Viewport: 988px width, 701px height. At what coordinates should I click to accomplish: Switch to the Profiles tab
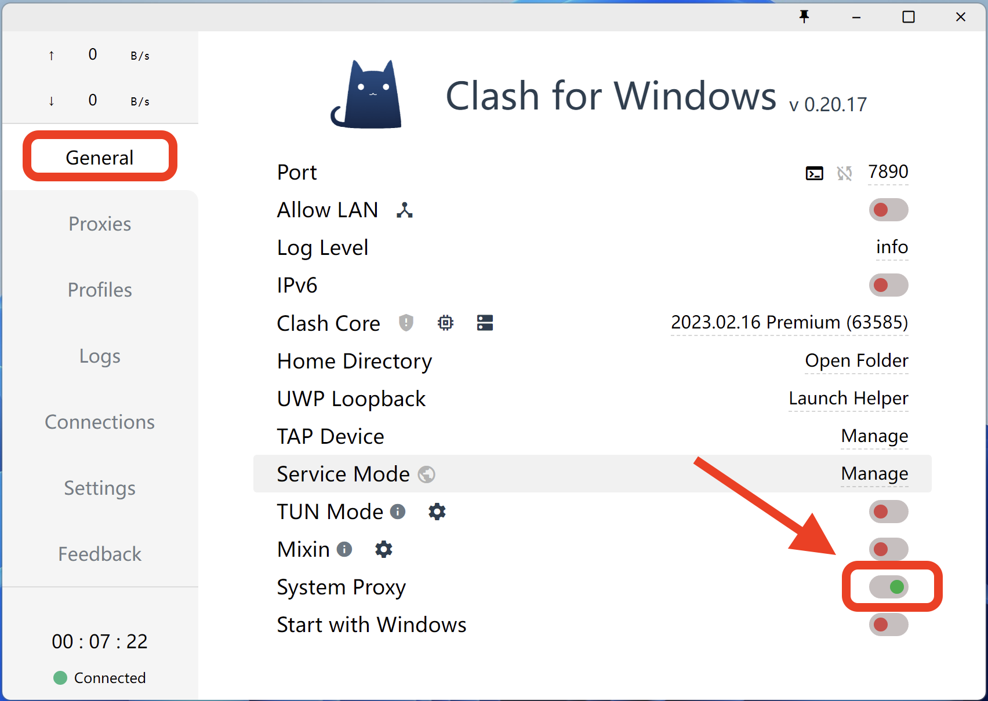click(100, 290)
